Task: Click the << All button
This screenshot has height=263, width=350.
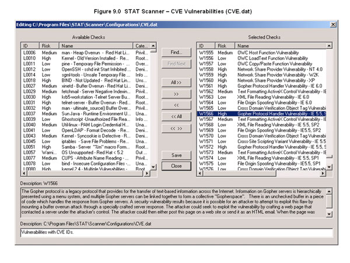Action: [176, 116]
